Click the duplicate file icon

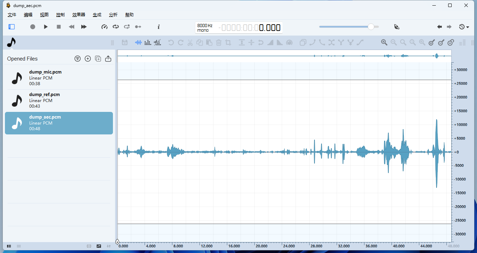click(x=98, y=59)
